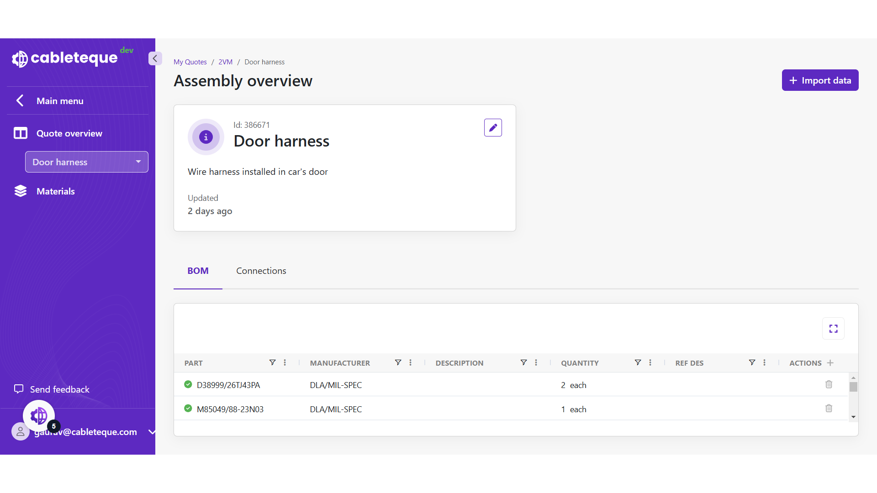Viewport: 877px width, 493px height.
Task: Click the info icon beside Door harness title
Action: (x=206, y=137)
